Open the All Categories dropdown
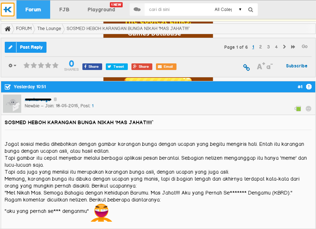 coord(228,10)
